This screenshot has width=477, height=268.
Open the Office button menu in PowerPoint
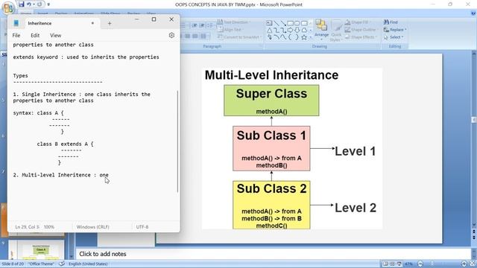[8, 8]
